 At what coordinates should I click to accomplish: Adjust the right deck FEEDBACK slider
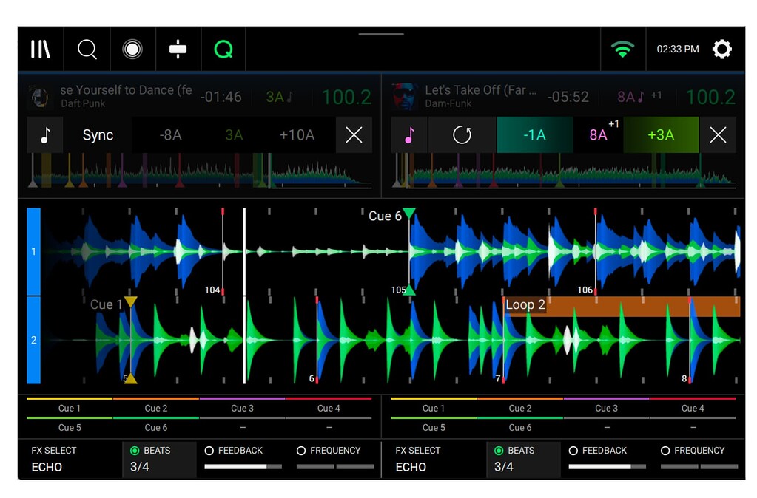pos(606,466)
